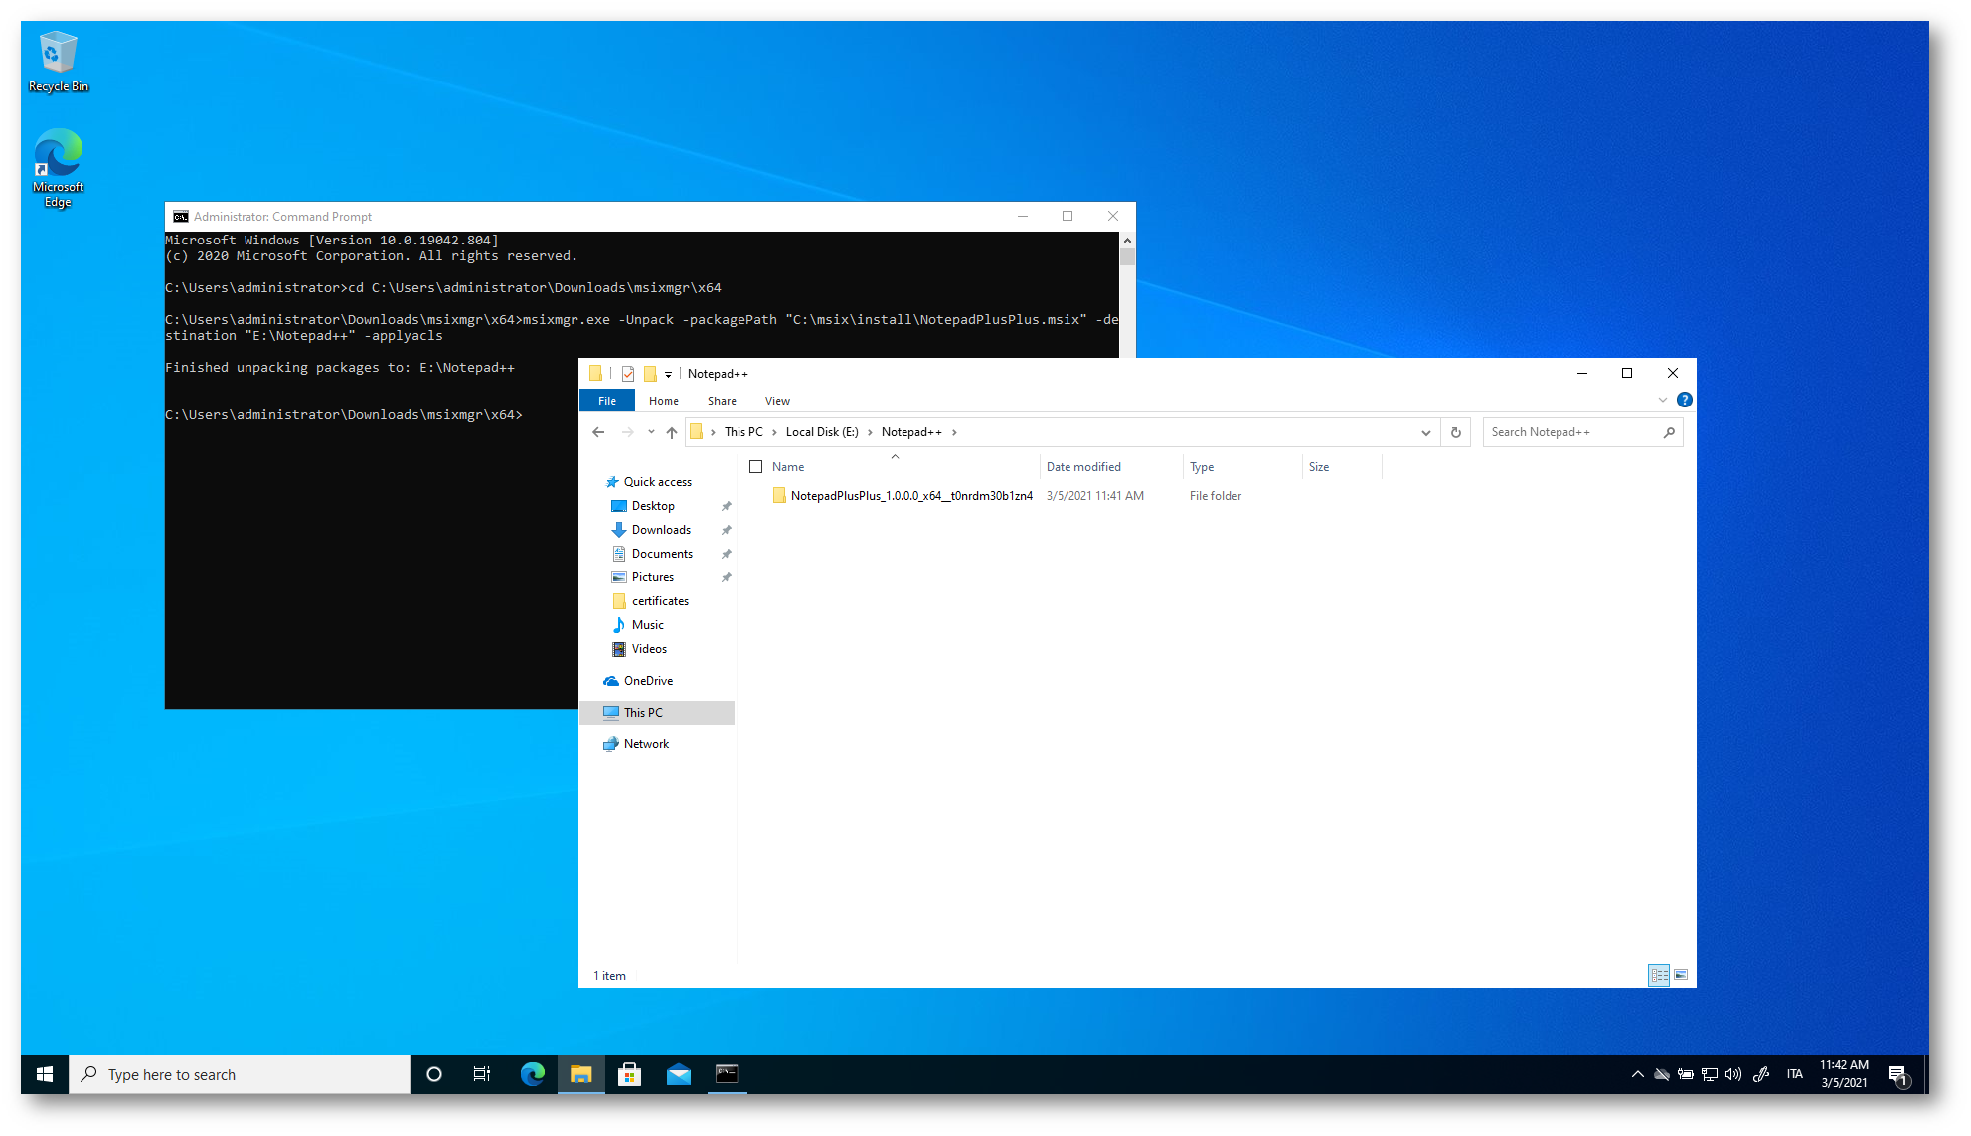1971x1136 pixels.
Task: Click Local Disk (E:) in the address breadcrumb
Action: click(x=822, y=432)
